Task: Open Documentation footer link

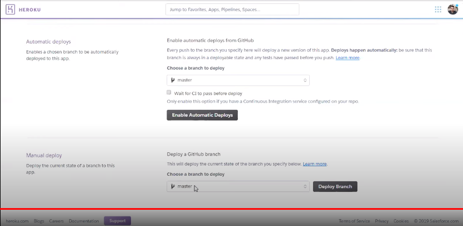Action: [84, 221]
